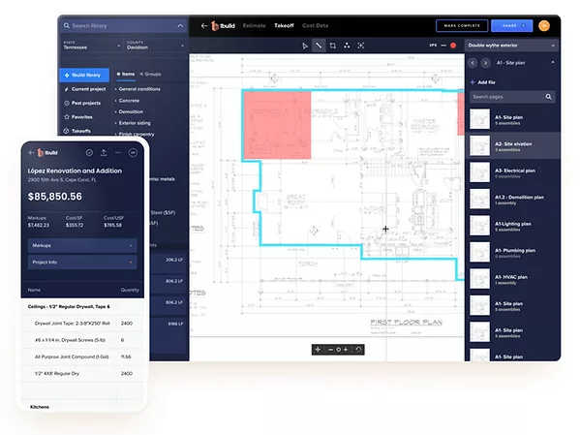Open Favorites in sidebar
Screen dimensions: 580x435
point(78,117)
